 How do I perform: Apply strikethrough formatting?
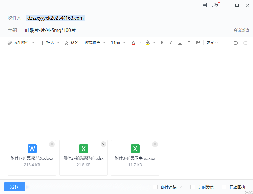tap(189, 43)
